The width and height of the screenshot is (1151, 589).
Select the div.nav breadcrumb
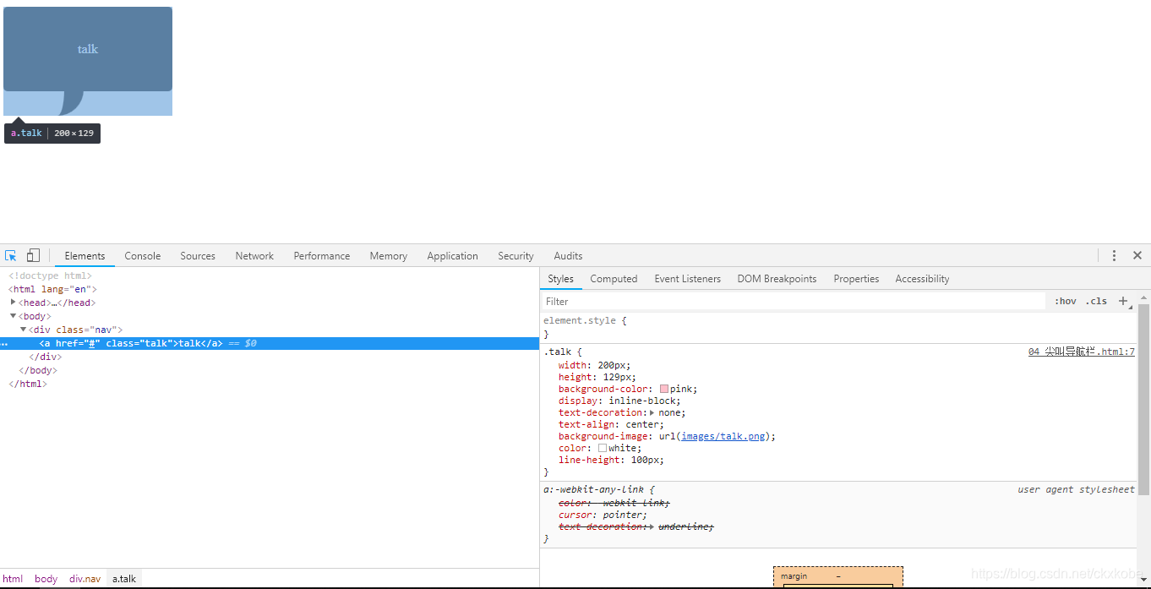[85, 579]
